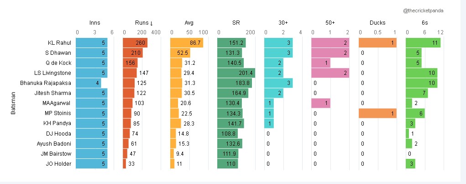Screen dimensions: 466x184
Task: Click S Dhawan's yellow Avg bar
Action: click(x=180, y=53)
